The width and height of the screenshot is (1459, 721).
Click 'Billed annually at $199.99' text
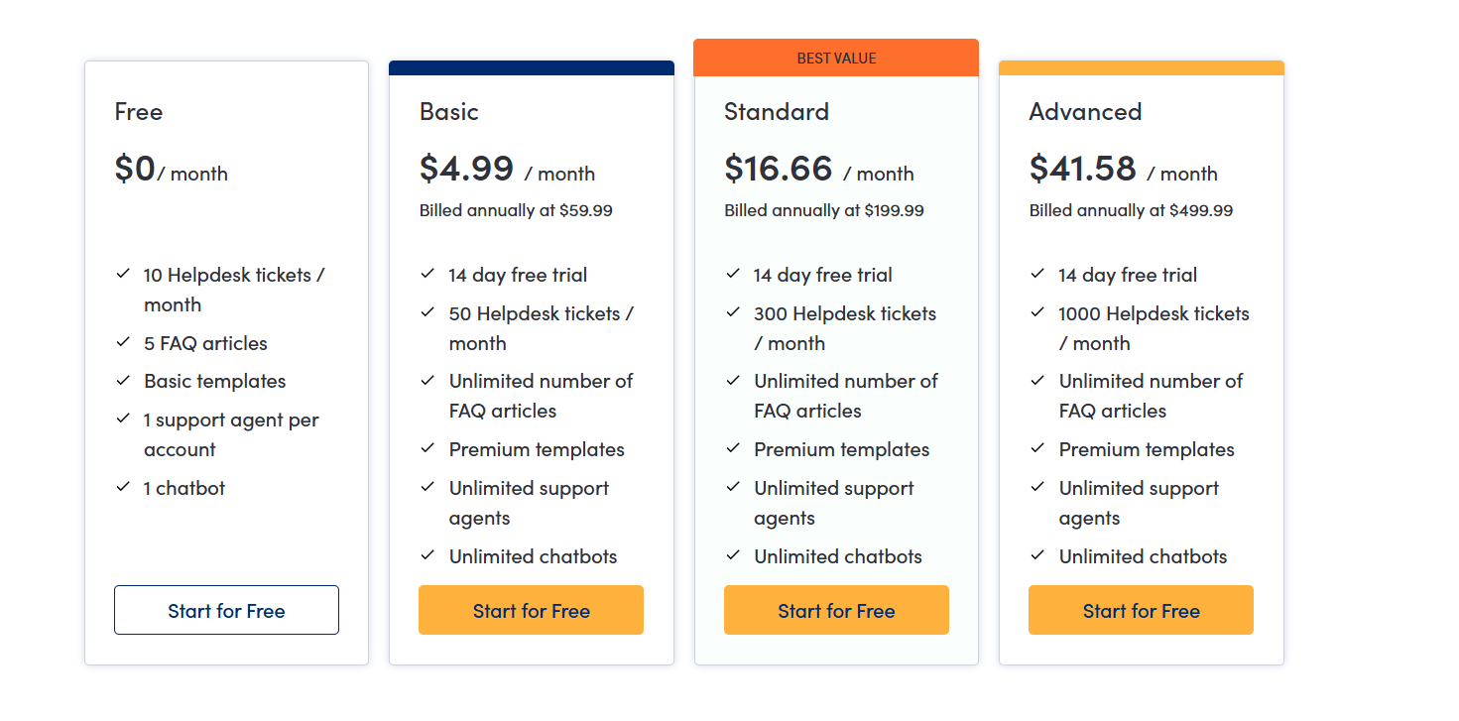pyautogui.click(x=823, y=210)
